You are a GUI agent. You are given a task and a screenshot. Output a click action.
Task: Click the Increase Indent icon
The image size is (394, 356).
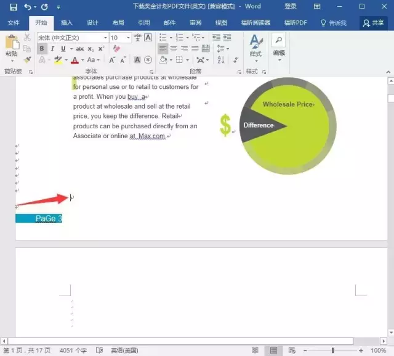pyautogui.click(x=227, y=38)
